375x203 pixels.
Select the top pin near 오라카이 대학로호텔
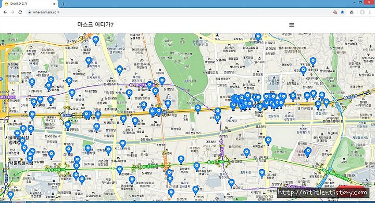pos(258,37)
